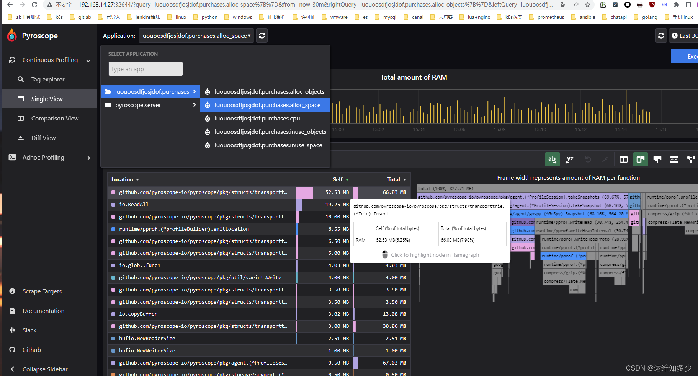This screenshot has height=376, width=698.
Task: Open prometheus bookmark folder
Action: [546, 17]
